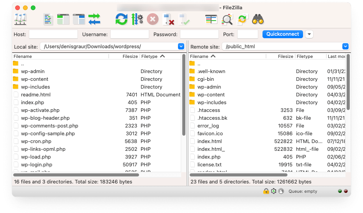The image size is (363, 213).
Task: Cancel the current operation icon
Action: (x=153, y=19)
